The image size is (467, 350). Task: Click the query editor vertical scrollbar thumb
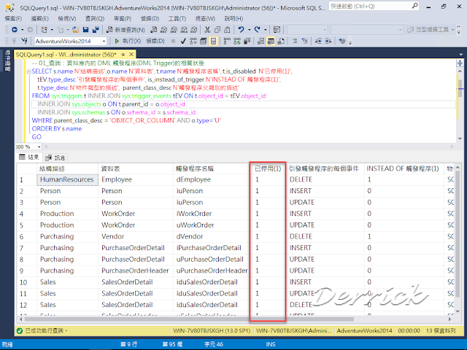click(460, 89)
